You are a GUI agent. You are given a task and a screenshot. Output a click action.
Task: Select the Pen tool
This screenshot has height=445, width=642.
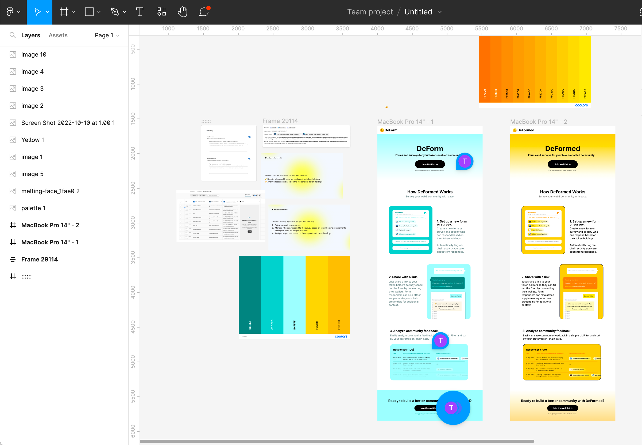(x=115, y=12)
